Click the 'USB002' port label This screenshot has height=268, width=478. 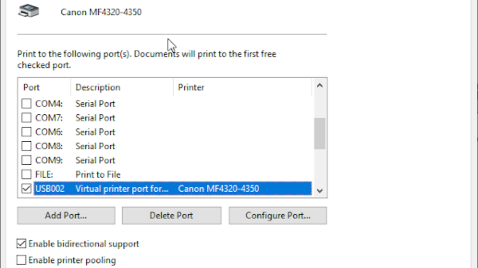[50, 189]
